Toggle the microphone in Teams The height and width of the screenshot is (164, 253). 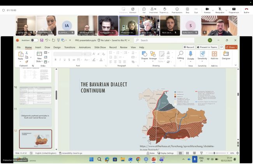(220, 10)
